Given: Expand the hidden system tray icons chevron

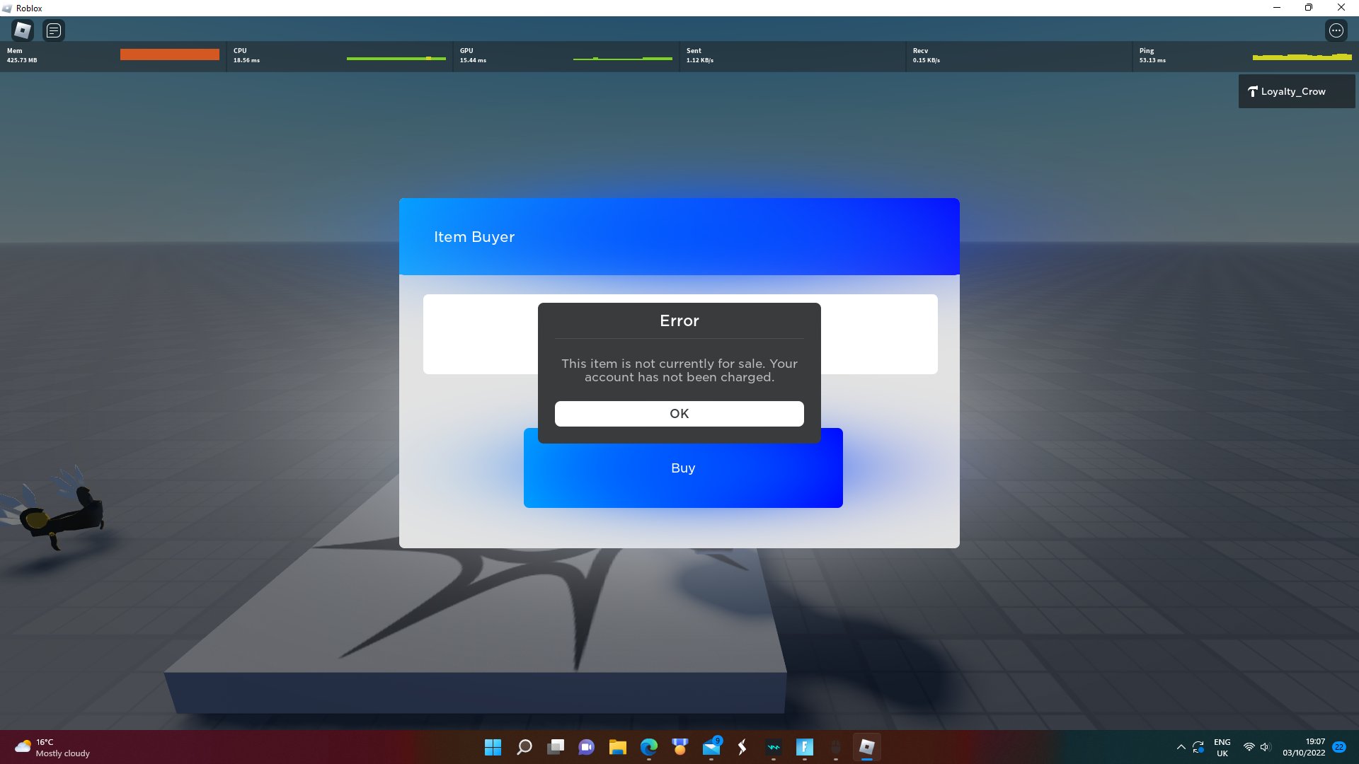Looking at the screenshot, I should pyautogui.click(x=1181, y=747).
